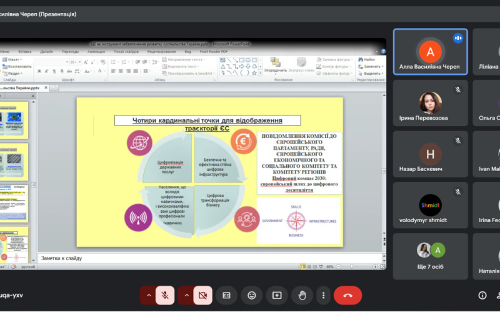The height and width of the screenshot is (312, 500).
Task: Open the three-dot more options menu
Action: pyautogui.click(x=322, y=295)
